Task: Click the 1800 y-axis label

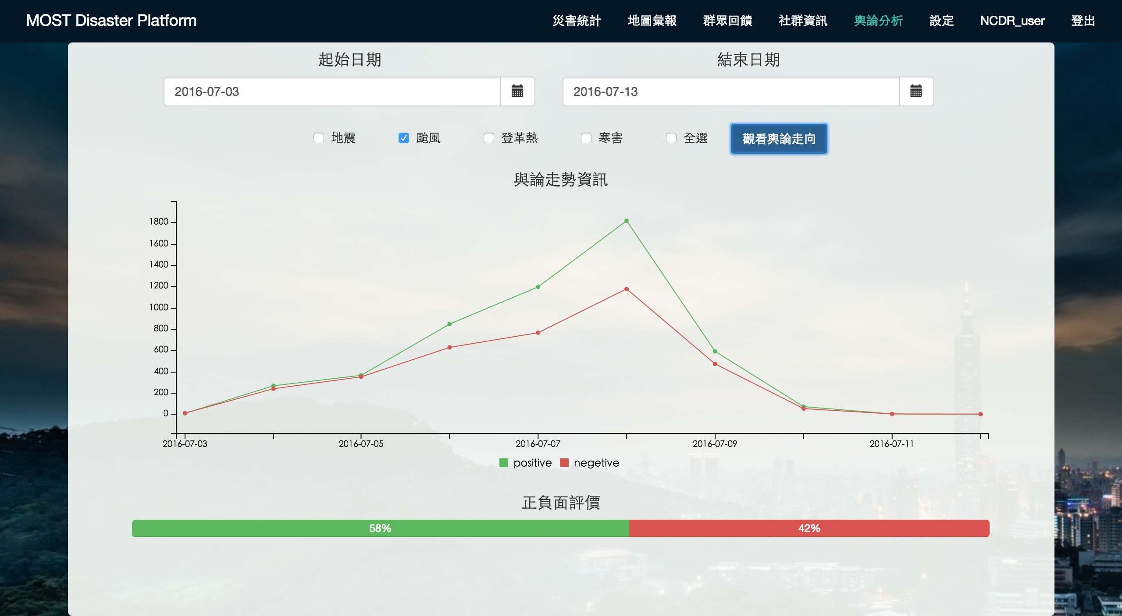Action: (x=159, y=222)
